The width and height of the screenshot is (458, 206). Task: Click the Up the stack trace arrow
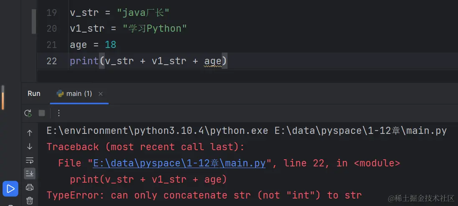tap(30, 133)
